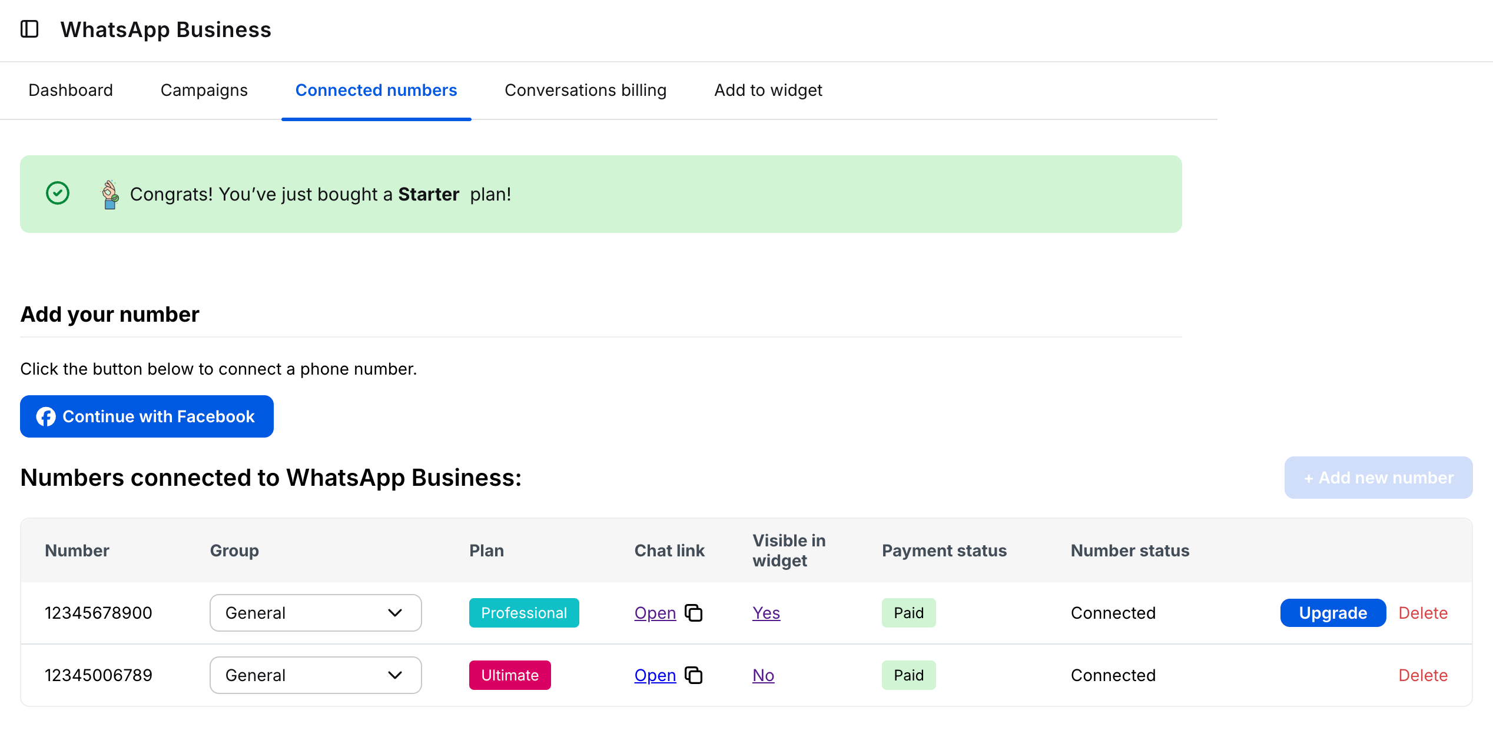Toggle the sidebar panel icon

click(29, 29)
